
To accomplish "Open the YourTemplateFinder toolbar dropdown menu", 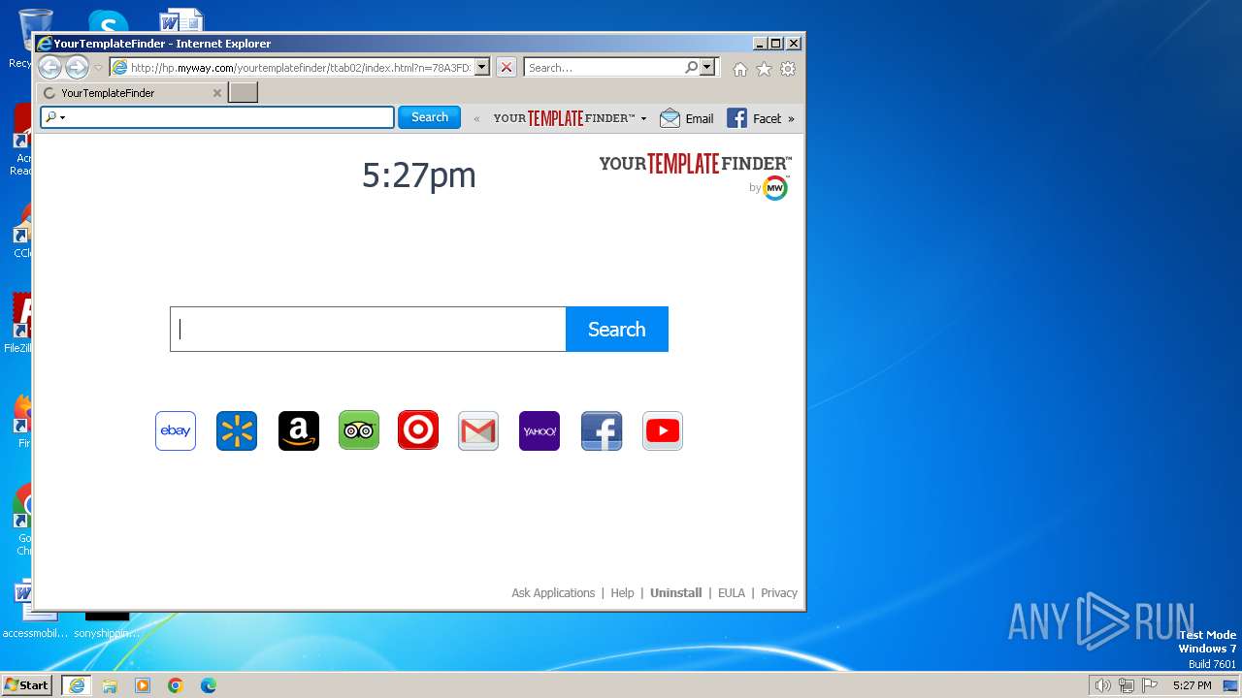I will point(643,119).
